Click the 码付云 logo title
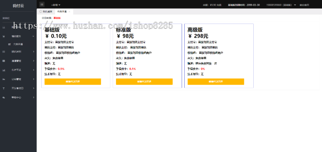Screen dimensions: 322x152 18,6
